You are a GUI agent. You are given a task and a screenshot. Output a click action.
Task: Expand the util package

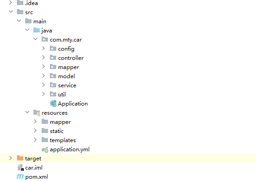tap(43, 94)
